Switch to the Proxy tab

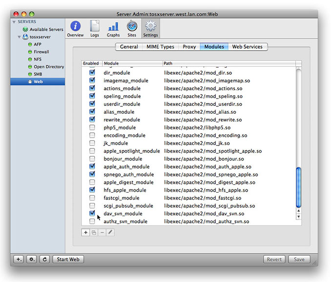click(x=189, y=47)
